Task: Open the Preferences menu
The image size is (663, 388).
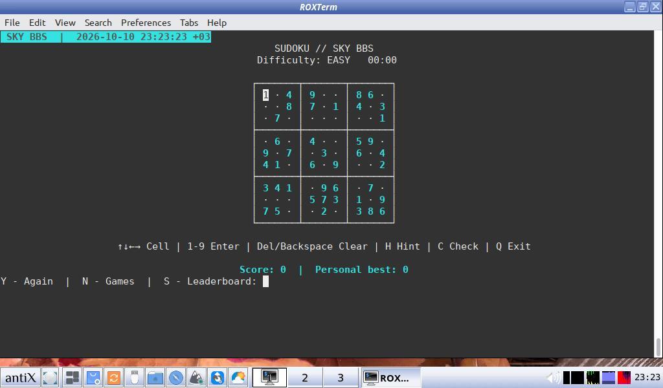Action: 146,23
